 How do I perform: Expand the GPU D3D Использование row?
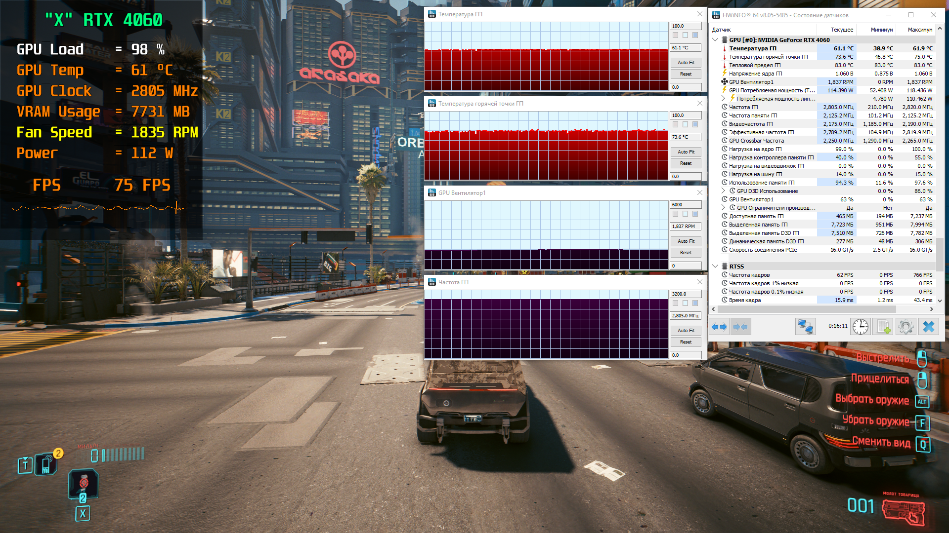pyautogui.click(x=723, y=191)
